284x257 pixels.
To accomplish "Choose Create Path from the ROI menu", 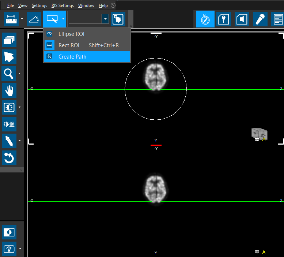I will tap(72, 57).
